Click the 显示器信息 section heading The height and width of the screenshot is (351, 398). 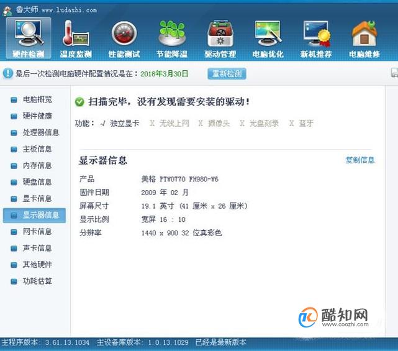tap(103, 160)
